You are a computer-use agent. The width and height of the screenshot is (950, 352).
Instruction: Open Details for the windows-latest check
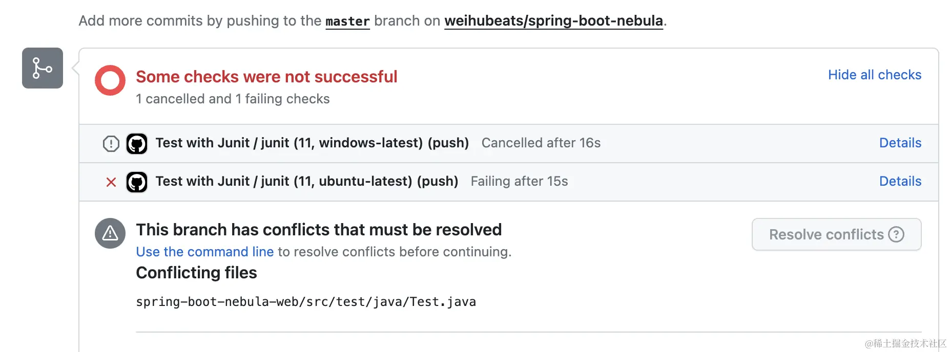900,143
